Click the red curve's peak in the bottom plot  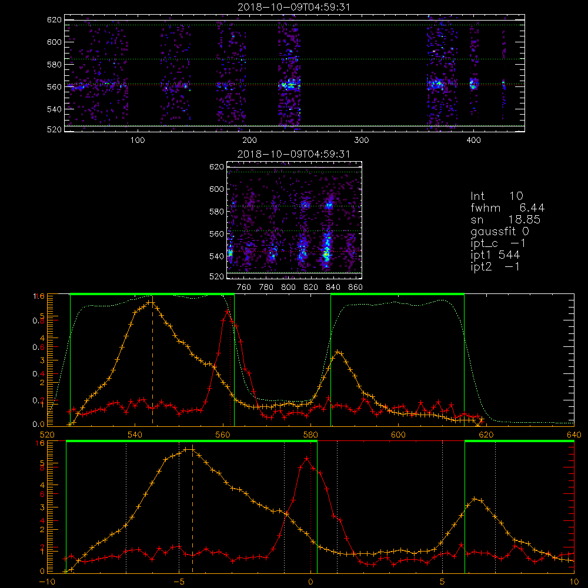(307, 458)
